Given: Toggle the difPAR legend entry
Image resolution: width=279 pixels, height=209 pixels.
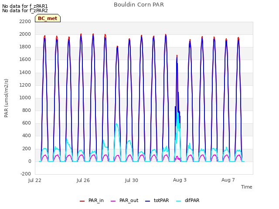Looking at the screenshot, I should coord(187,200).
